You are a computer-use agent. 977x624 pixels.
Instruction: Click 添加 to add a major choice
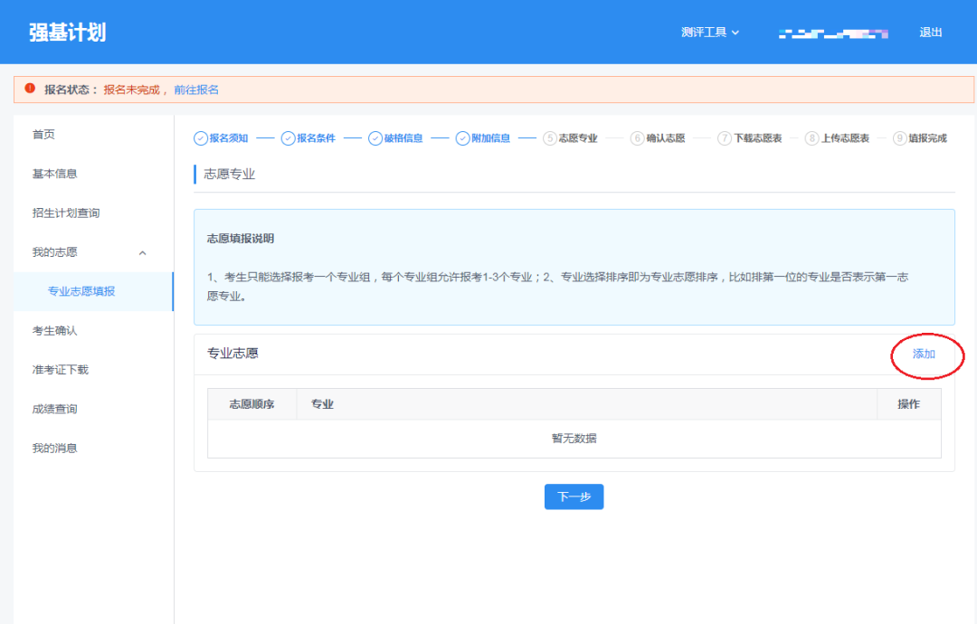924,355
